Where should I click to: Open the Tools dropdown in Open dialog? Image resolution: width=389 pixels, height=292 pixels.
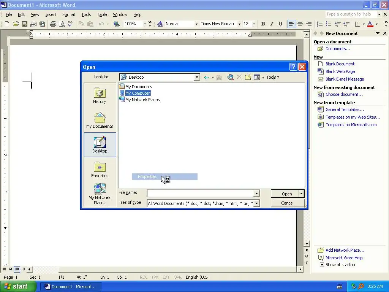(x=273, y=77)
